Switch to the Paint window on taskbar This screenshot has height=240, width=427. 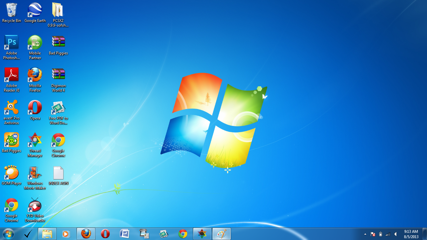tap(222, 233)
